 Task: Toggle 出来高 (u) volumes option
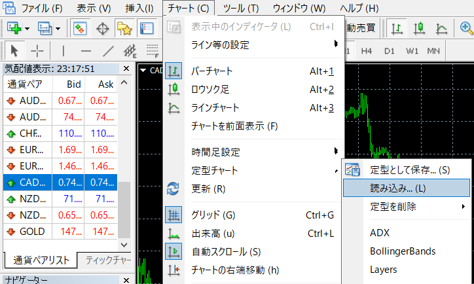tap(253, 233)
